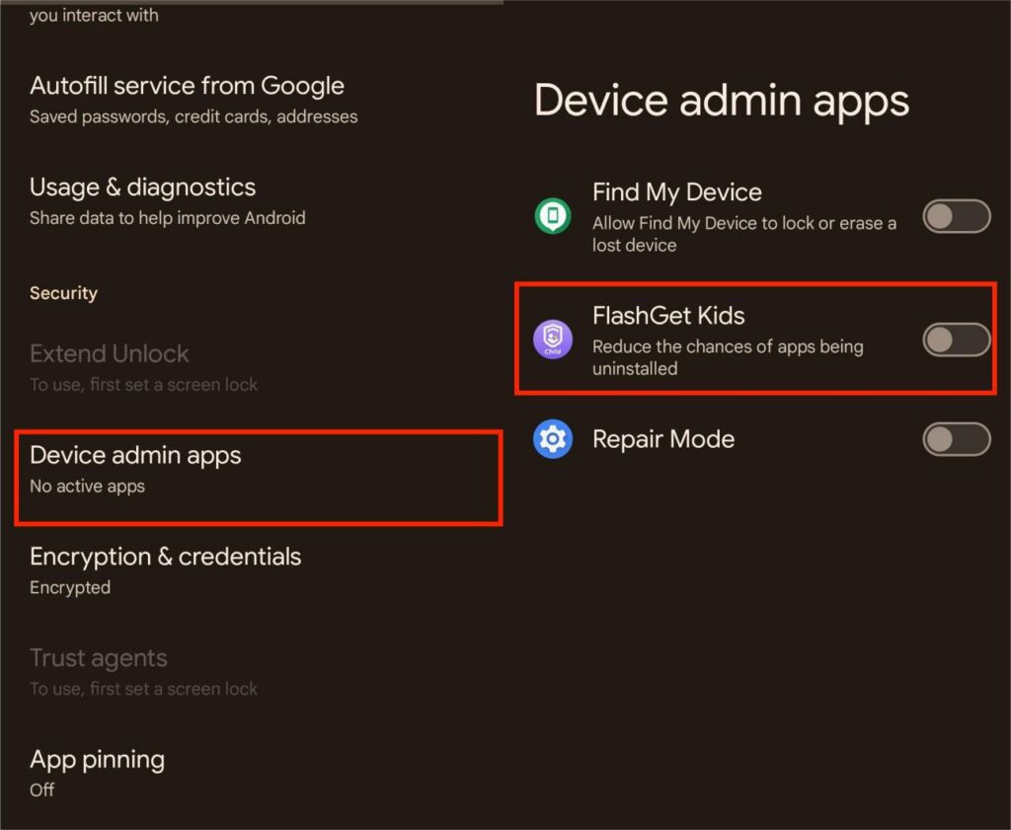The width and height of the screenshot is (1011, 830).
Task: Click the blue Repair Mode gear icon
Action: click(552, 439)
